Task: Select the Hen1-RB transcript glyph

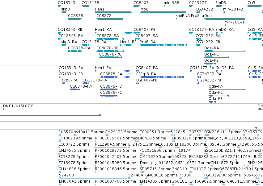Action: [126, 45]
